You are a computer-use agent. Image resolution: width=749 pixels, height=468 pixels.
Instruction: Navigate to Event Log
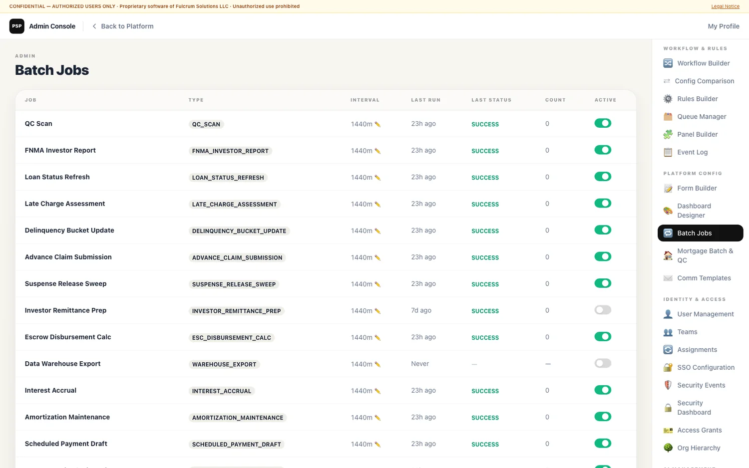700,152
